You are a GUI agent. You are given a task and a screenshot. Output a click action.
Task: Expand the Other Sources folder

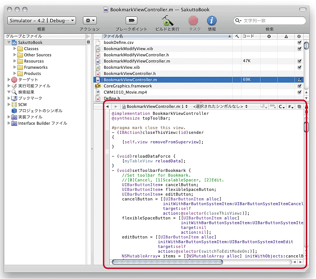coord(15,55)
